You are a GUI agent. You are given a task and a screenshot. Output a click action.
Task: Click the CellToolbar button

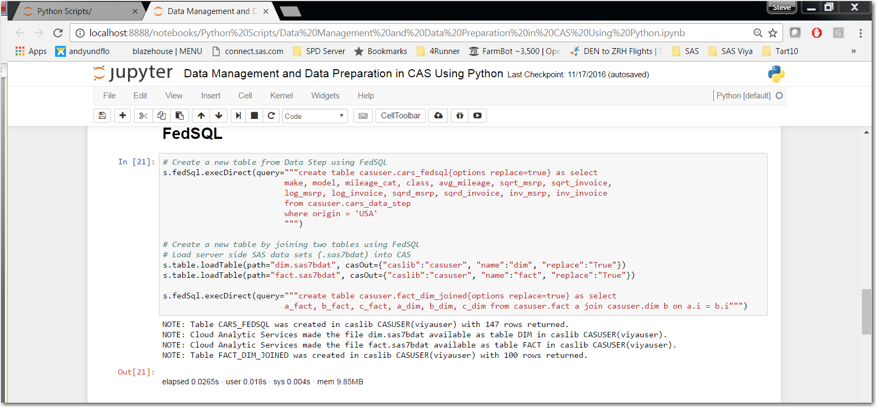tap(400, 116)
